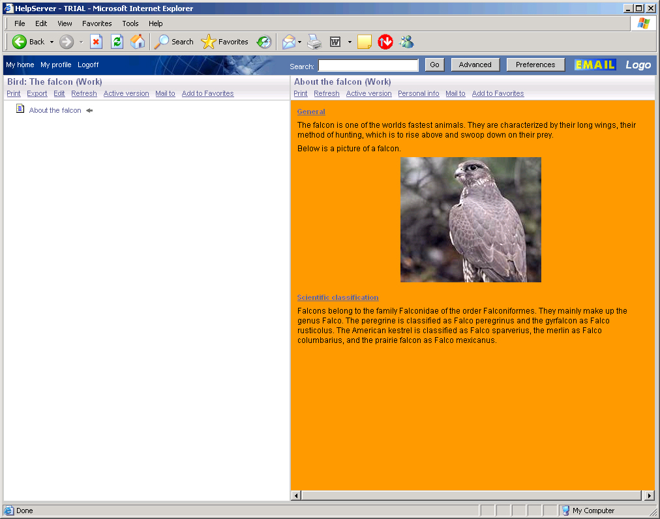The image size is (660, 519).
Task: Click the Export link
Action: (x=37, y=93)
